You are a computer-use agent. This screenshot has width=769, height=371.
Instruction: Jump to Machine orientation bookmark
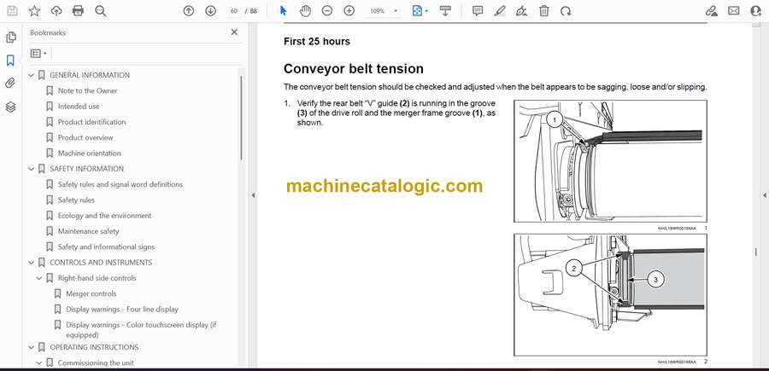(x=89, y=154)
